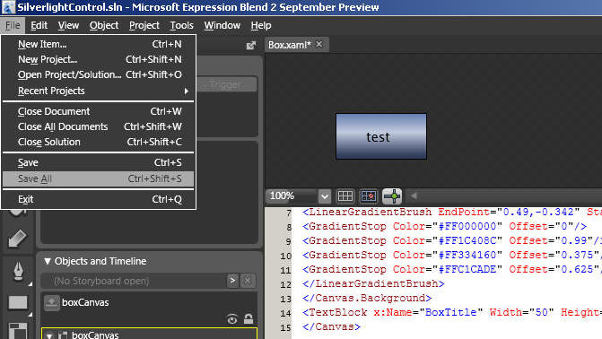Select the Rectangle tool

pos(18,302)
